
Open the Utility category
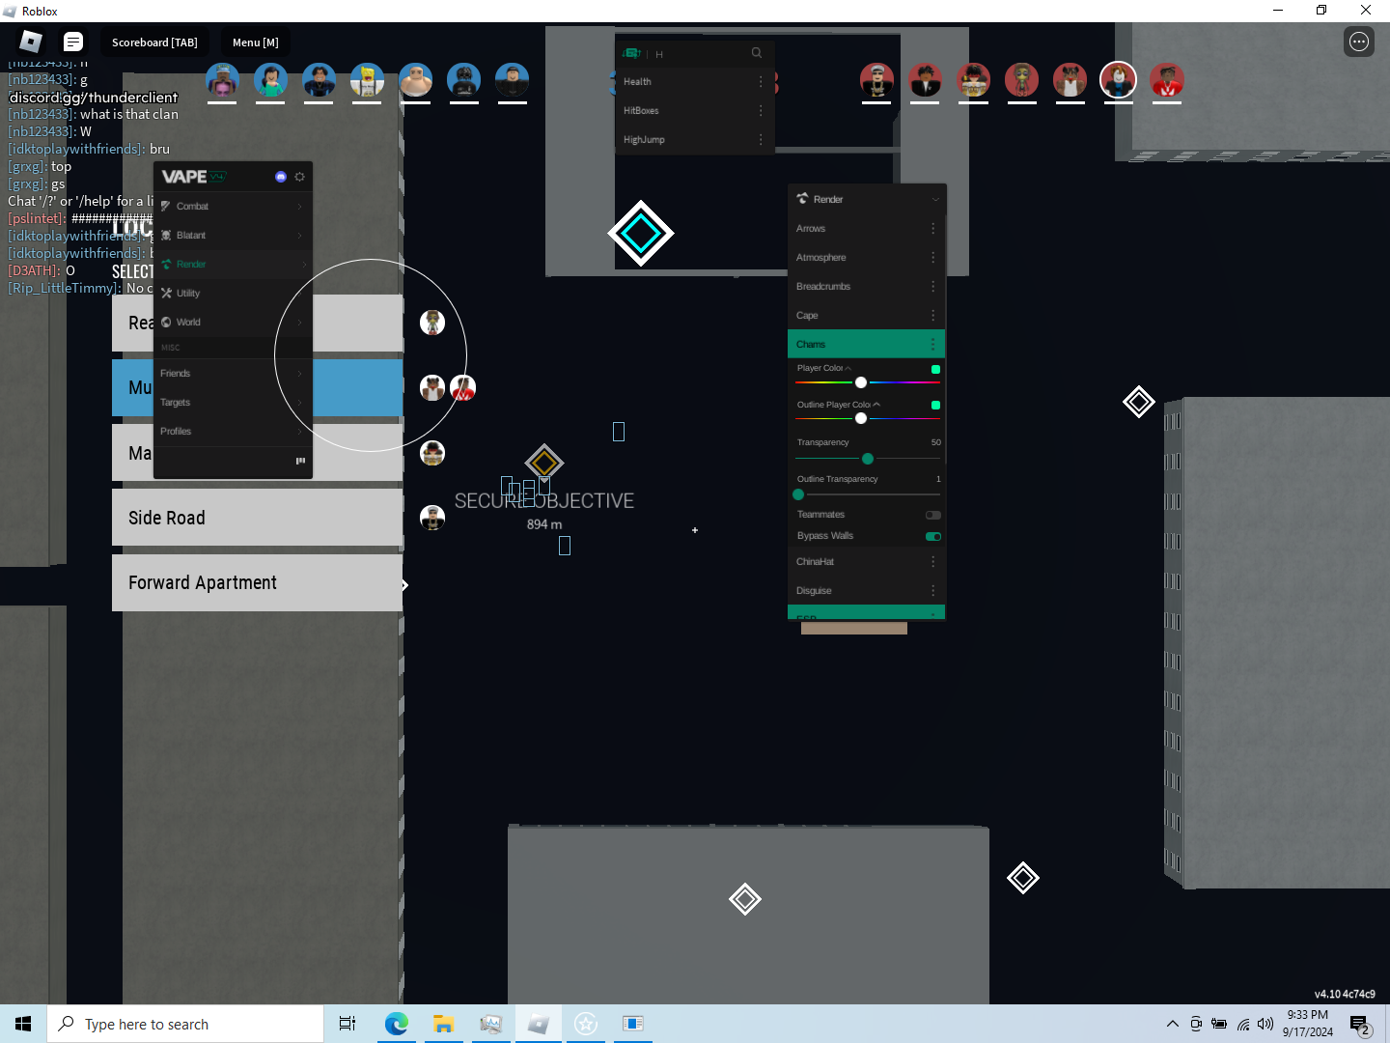click(x=233, y=293)
